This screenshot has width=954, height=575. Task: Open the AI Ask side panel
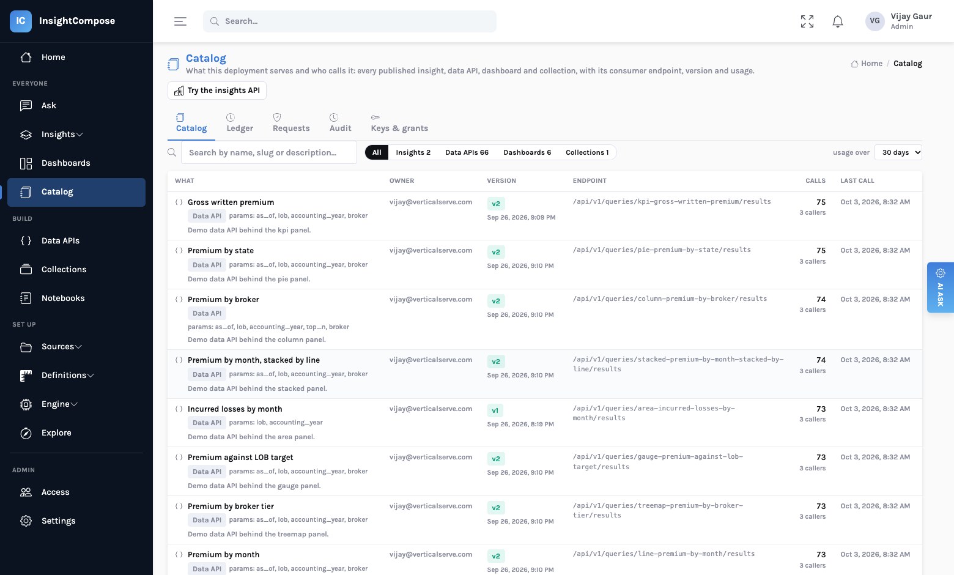click(941, 287)
